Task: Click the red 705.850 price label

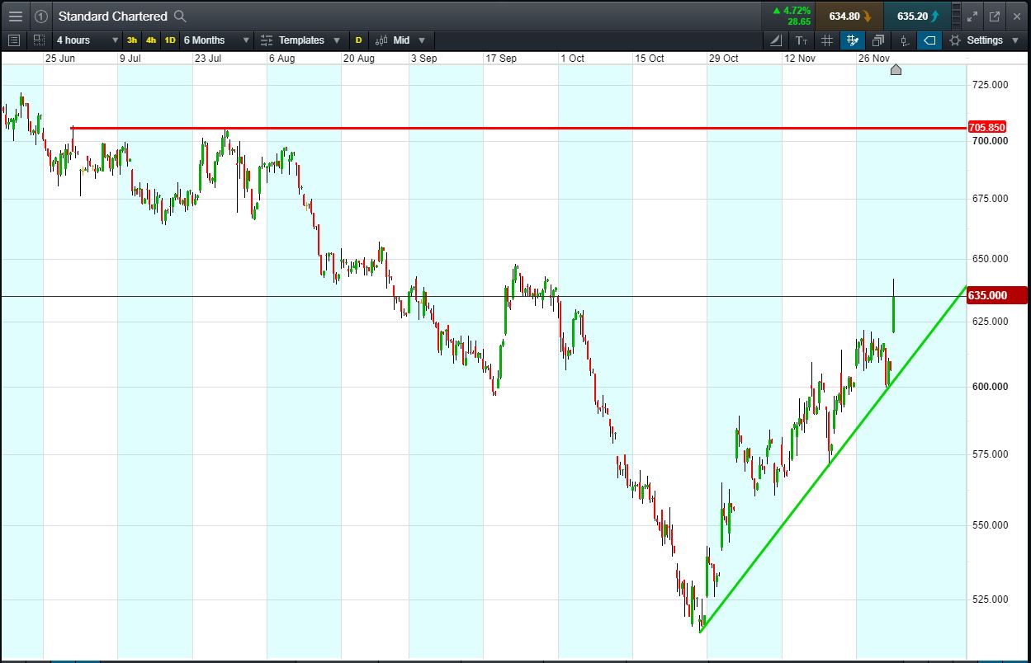Action: click(x=986, y=128)
